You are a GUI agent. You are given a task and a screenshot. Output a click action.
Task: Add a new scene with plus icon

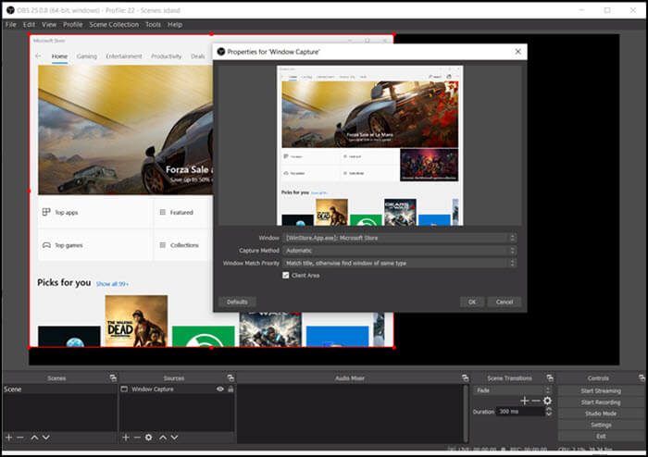[9, 437]
